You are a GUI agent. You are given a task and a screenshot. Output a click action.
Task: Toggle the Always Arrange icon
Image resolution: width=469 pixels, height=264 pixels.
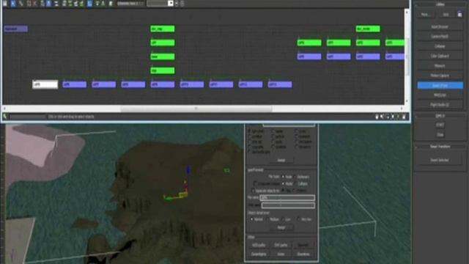point(56,3)
